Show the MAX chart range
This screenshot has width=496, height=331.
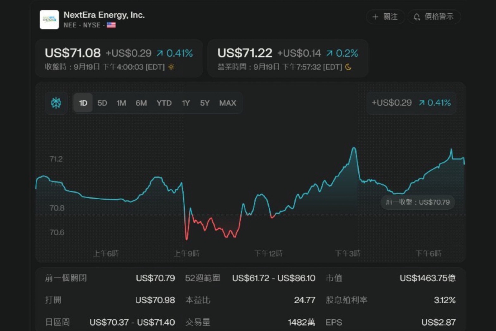[x=228, y=103]
